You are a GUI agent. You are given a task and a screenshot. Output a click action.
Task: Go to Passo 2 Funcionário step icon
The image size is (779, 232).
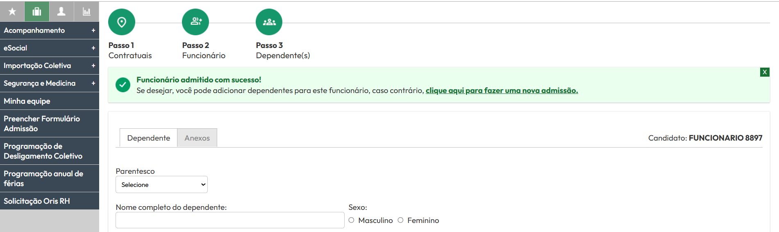point(195,22)
